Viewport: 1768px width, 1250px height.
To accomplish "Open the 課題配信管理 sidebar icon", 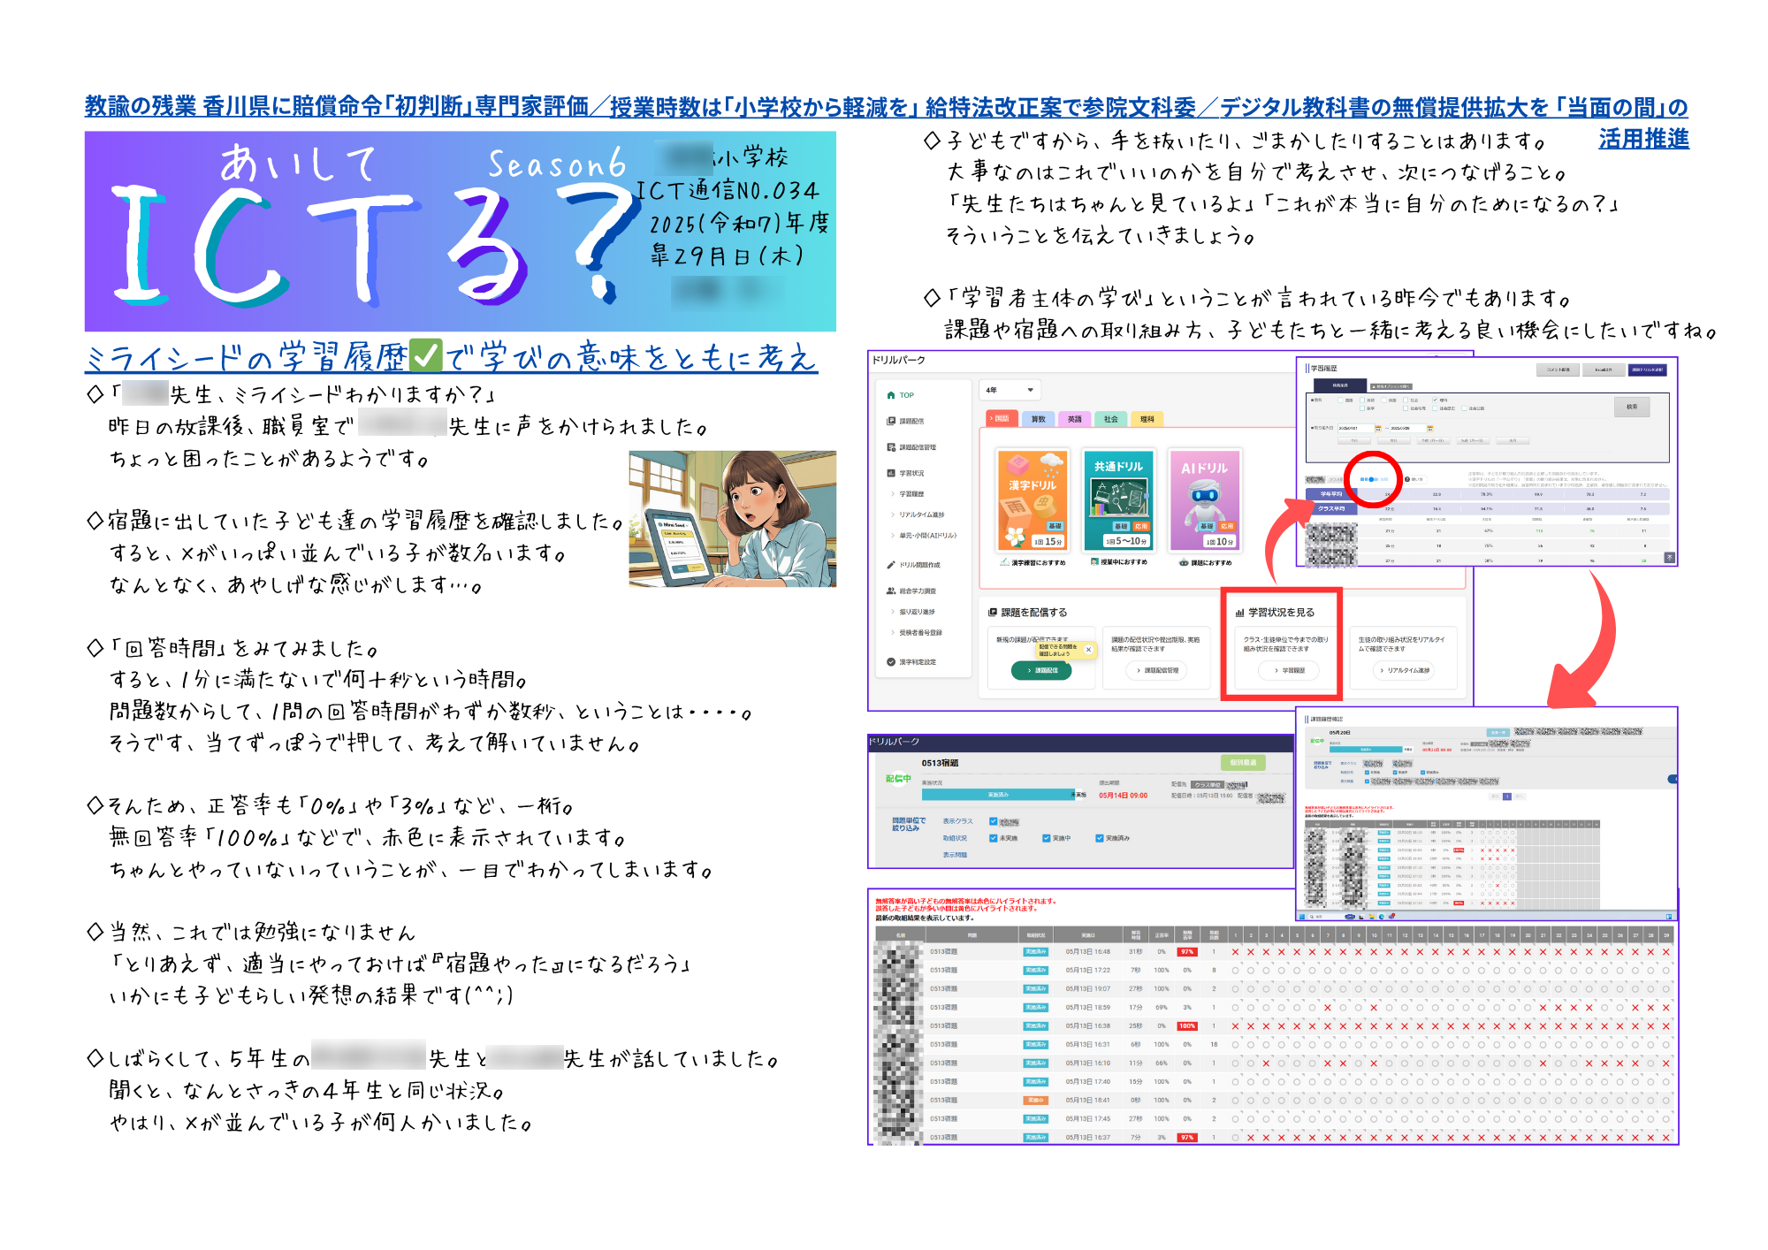I will point(891,447).
